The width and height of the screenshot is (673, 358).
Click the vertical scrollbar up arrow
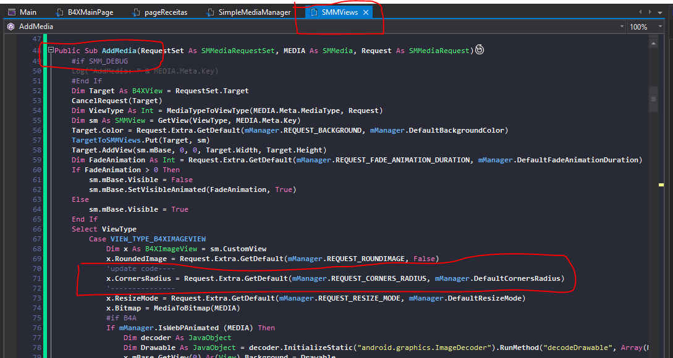coord(653,43)
